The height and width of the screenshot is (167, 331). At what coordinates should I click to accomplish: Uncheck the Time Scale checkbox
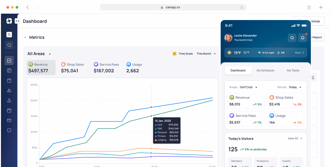(x=174, y=53)
